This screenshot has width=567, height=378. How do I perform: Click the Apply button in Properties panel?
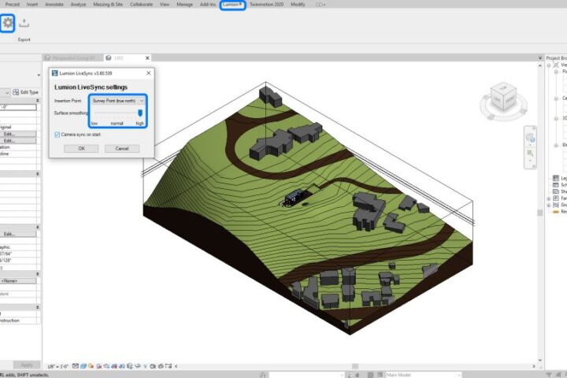click(x=27, y=365)
